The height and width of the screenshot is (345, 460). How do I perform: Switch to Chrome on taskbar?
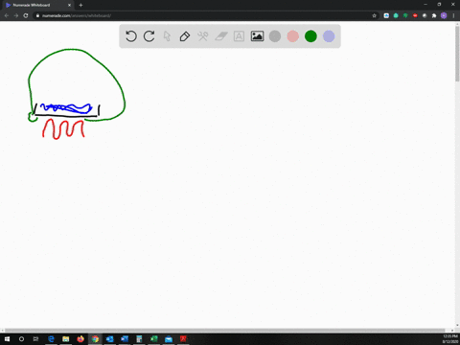pyautogui.click(x=95, y=339)
